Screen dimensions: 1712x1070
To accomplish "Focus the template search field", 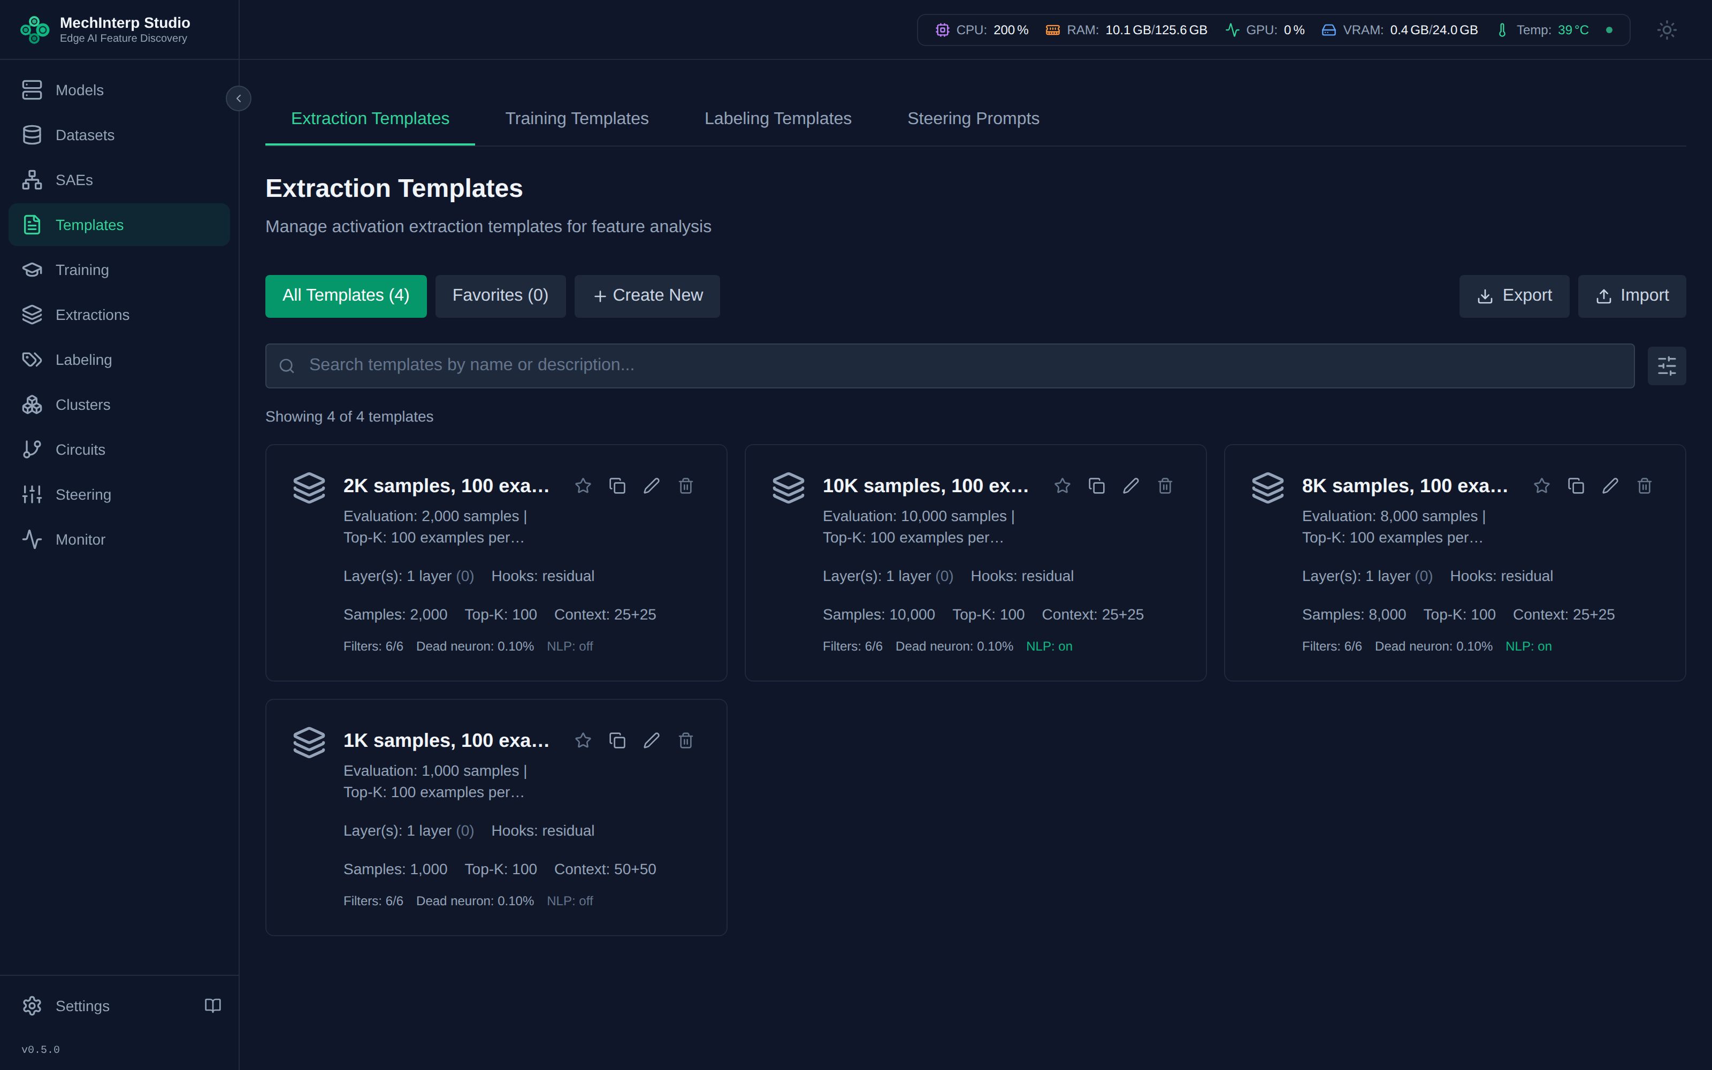I will pyautogui.click(x=950, y=366).
